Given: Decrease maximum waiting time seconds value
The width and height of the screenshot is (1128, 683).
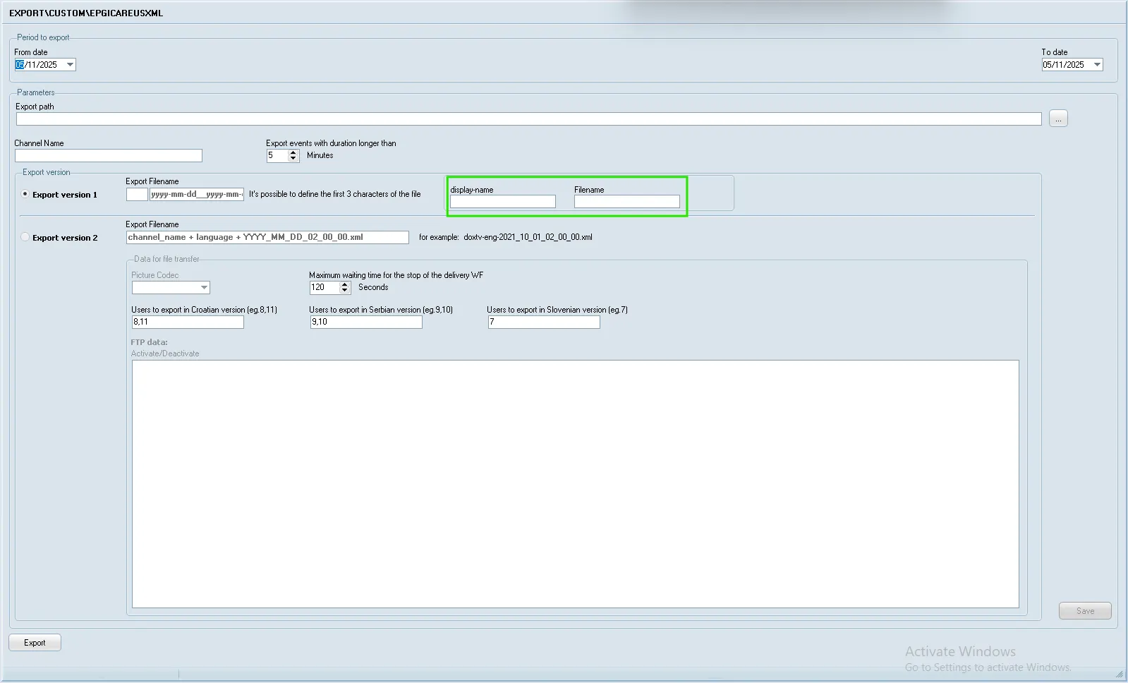Looking at the screenshot, I should (x=344, y=291).
